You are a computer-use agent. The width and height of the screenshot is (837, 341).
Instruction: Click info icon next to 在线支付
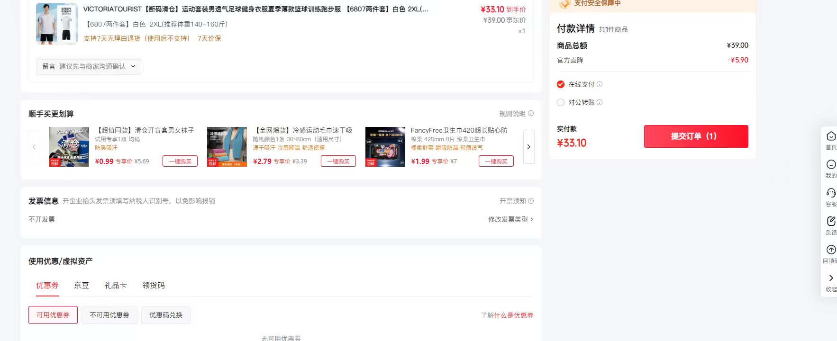(x=600, y=84)
